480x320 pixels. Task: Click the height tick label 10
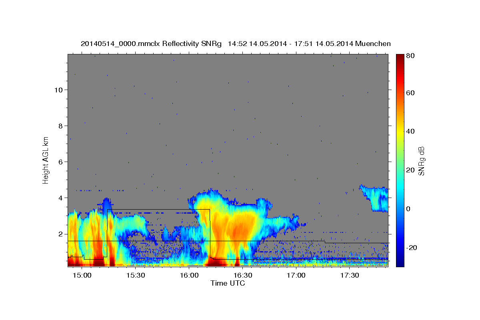click(x=59, y=90)
